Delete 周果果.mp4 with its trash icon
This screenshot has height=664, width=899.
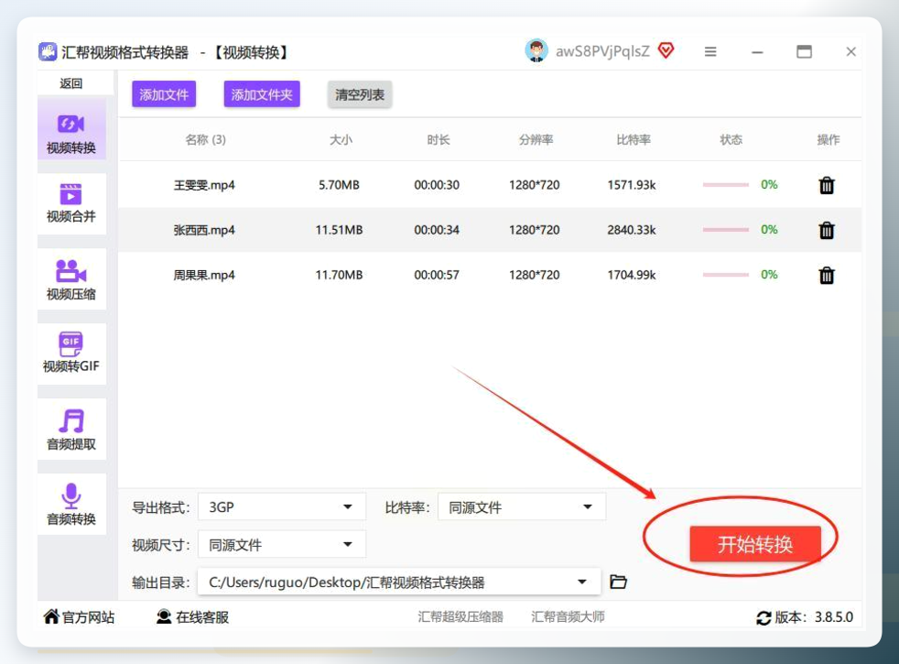pos(826,276)
